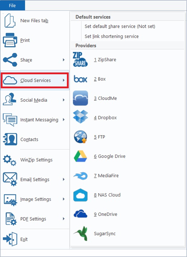The height and width of the screenshot is (257, 187).
Task: Click the Image Settings picture icon
Action: (10, 200)
